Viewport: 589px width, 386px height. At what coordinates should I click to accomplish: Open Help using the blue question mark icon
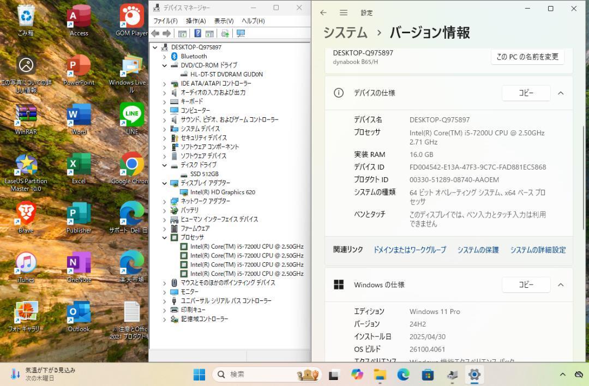[x=199, y=33]
